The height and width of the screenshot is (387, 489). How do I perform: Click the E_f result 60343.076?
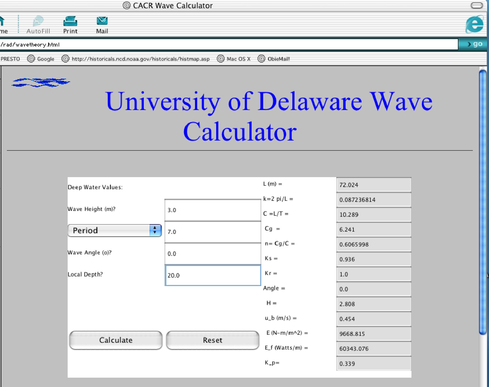374,348
